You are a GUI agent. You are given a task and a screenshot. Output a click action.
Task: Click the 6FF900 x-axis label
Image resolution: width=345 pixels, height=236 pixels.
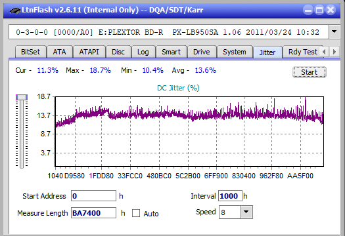pos(216,176)
